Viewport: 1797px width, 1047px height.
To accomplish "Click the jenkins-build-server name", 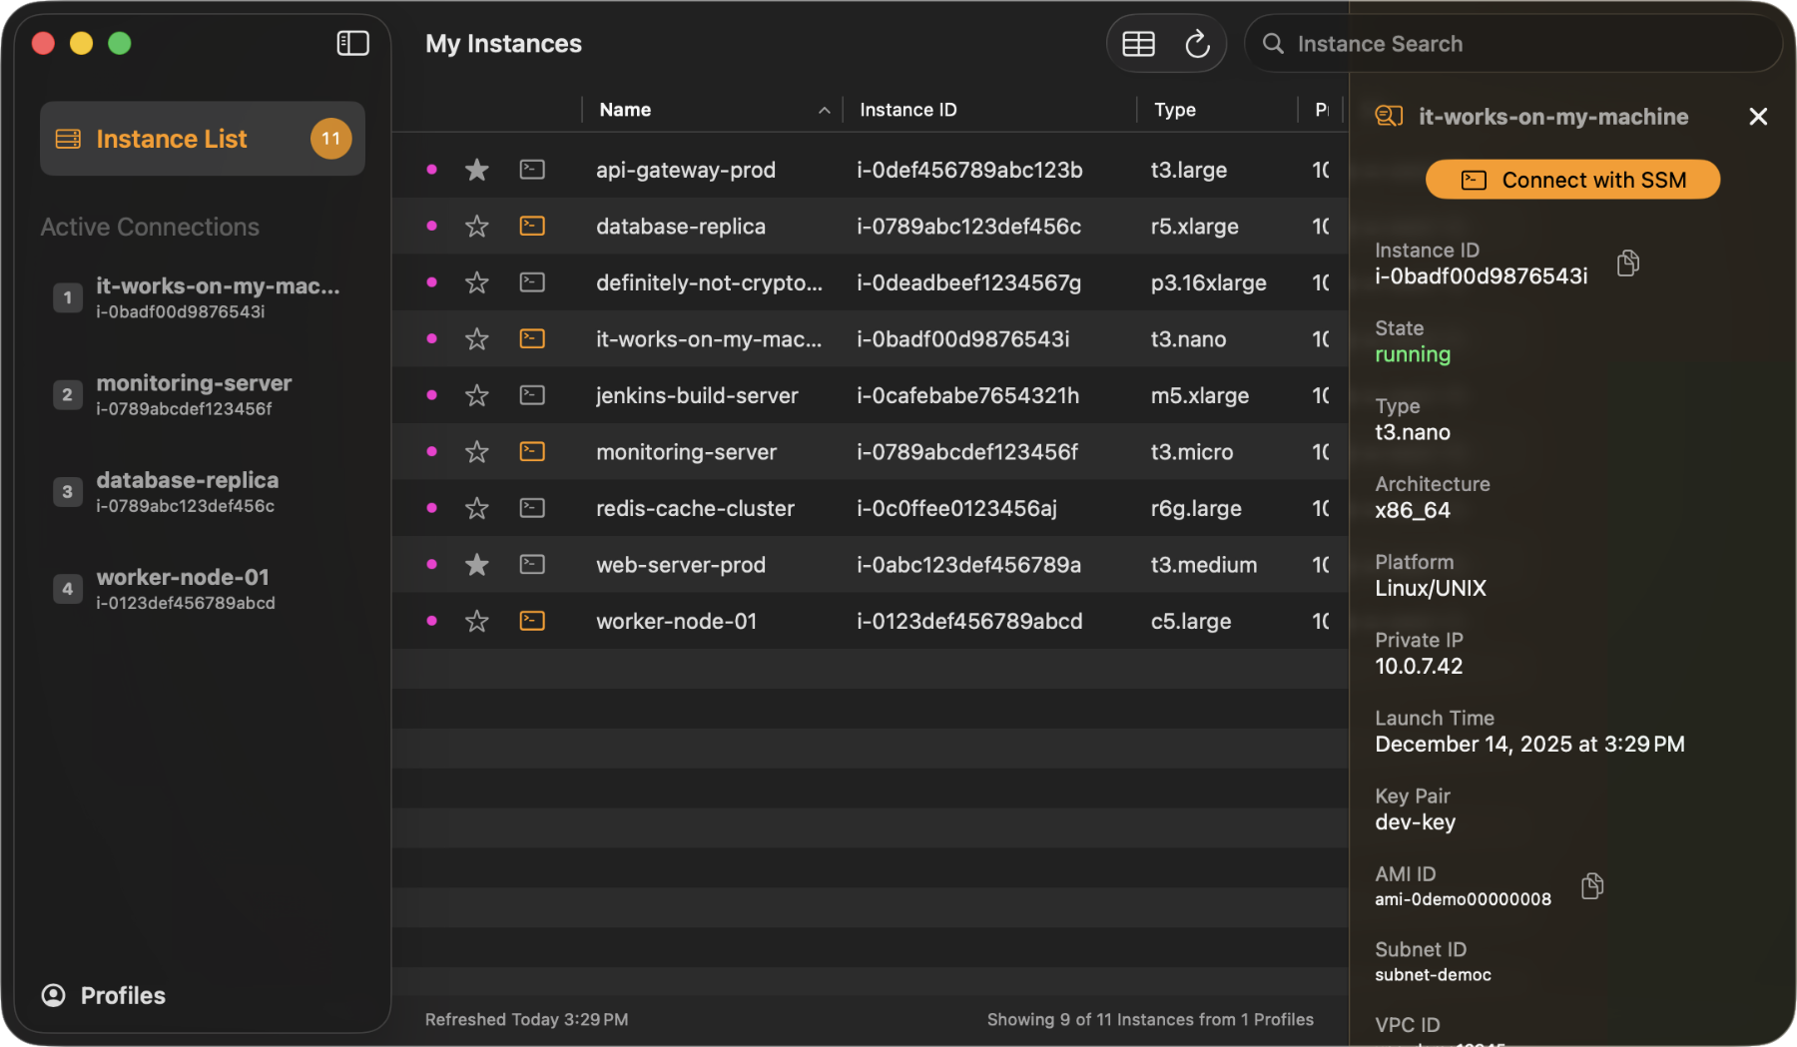I will [x=697, y=395].
